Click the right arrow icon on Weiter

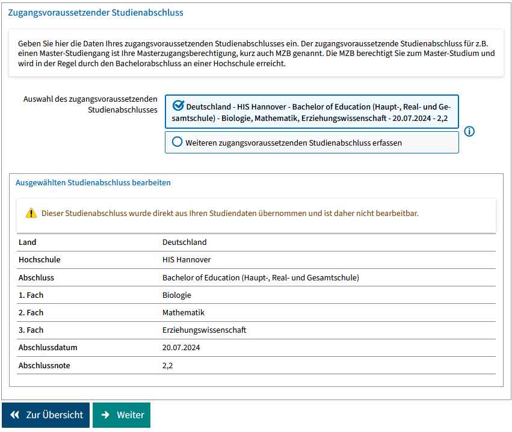click(x=106, y=415)
